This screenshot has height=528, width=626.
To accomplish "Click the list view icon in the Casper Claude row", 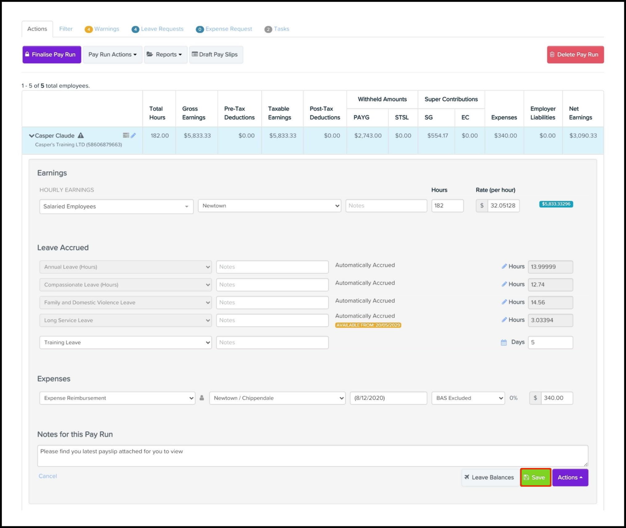I will tap(126, 135).
